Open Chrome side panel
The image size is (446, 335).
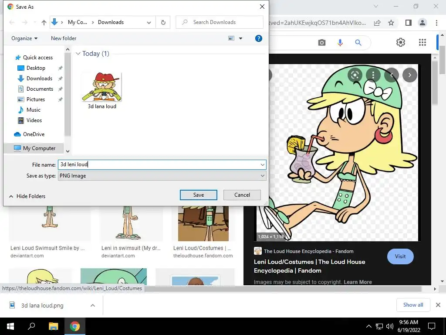pos(409,23)
